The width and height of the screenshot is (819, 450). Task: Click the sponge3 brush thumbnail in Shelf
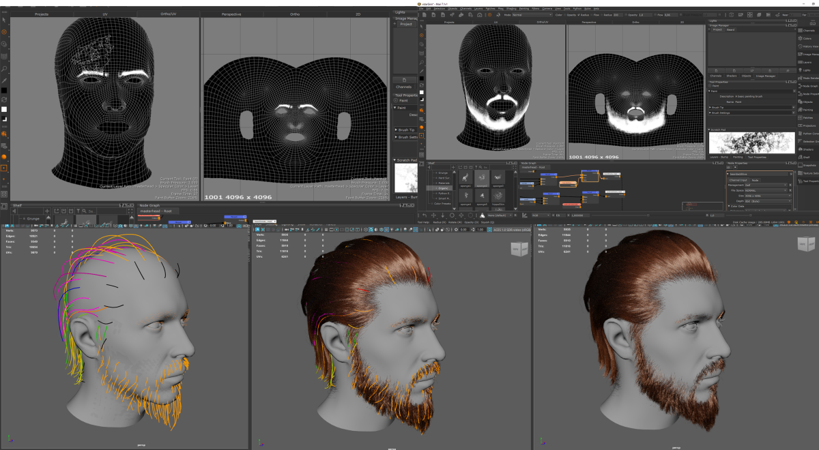click(498, 177)
